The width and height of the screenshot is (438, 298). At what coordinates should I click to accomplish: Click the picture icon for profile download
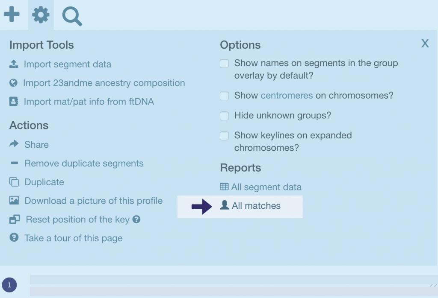(14, 200)
